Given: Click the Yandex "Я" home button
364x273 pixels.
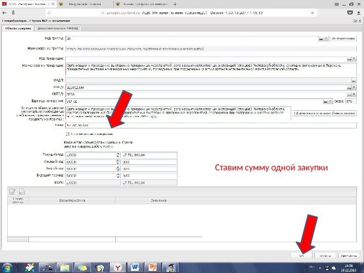Looking at the screenshot, I should tap(13, 13).
